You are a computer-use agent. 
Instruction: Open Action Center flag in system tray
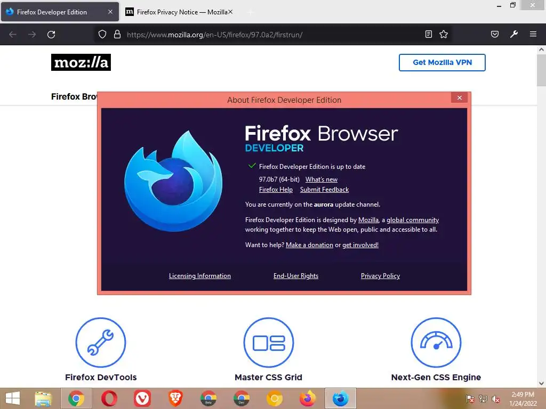(x=470, y=399)
